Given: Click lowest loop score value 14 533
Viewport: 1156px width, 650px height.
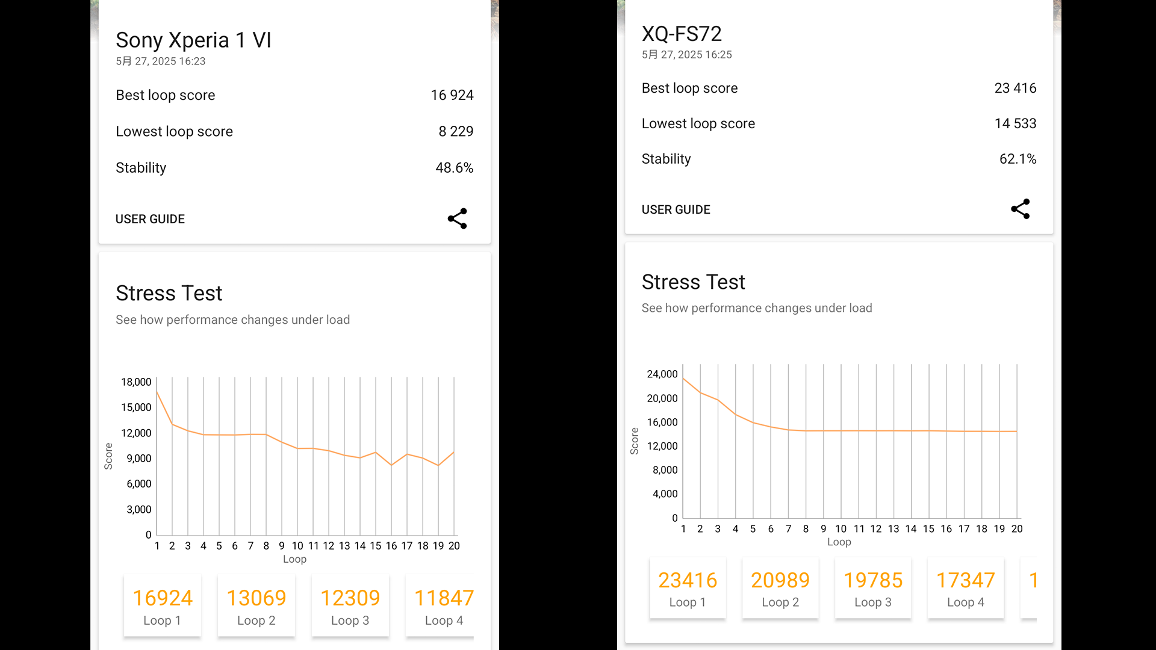Looking at the screenshot, I should (1015, 123).
